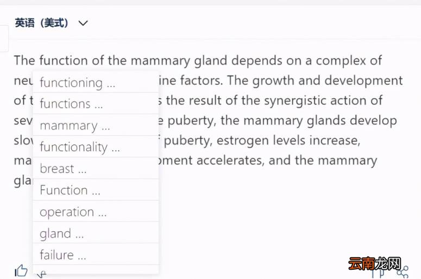Click the word "function" in the translation

pos(64,60)
